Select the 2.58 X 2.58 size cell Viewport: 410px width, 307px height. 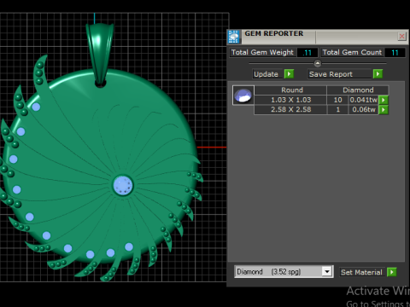point(290,110)
